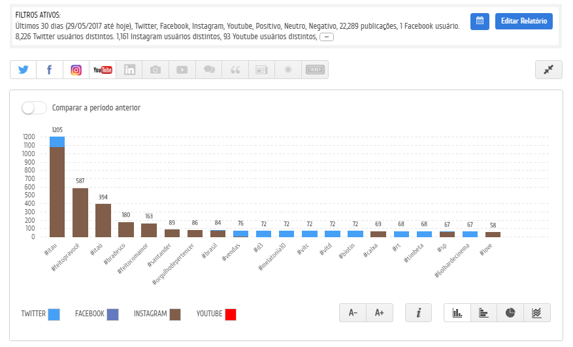
Task: Click the Twitter blue legend swatch
Action: 54,314
